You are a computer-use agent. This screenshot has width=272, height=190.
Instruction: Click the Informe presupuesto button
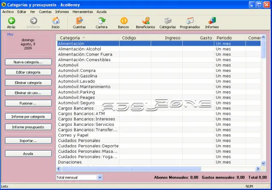click(x=28, y=127)
